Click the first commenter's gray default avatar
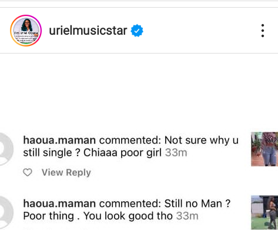The image size is (278, 230). point(6,149)
